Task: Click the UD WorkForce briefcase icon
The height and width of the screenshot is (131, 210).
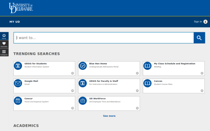Action: point(83,101)
